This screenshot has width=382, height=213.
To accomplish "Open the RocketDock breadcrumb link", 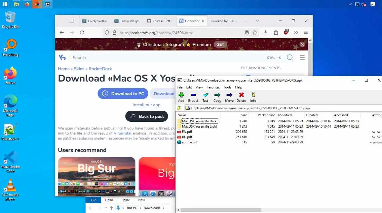I will pos(100,69).
